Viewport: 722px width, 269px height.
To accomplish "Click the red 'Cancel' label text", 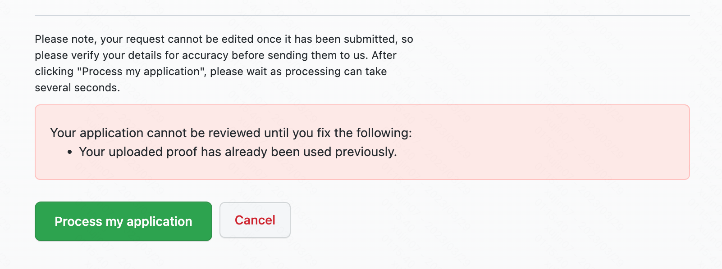I will 255,220.
